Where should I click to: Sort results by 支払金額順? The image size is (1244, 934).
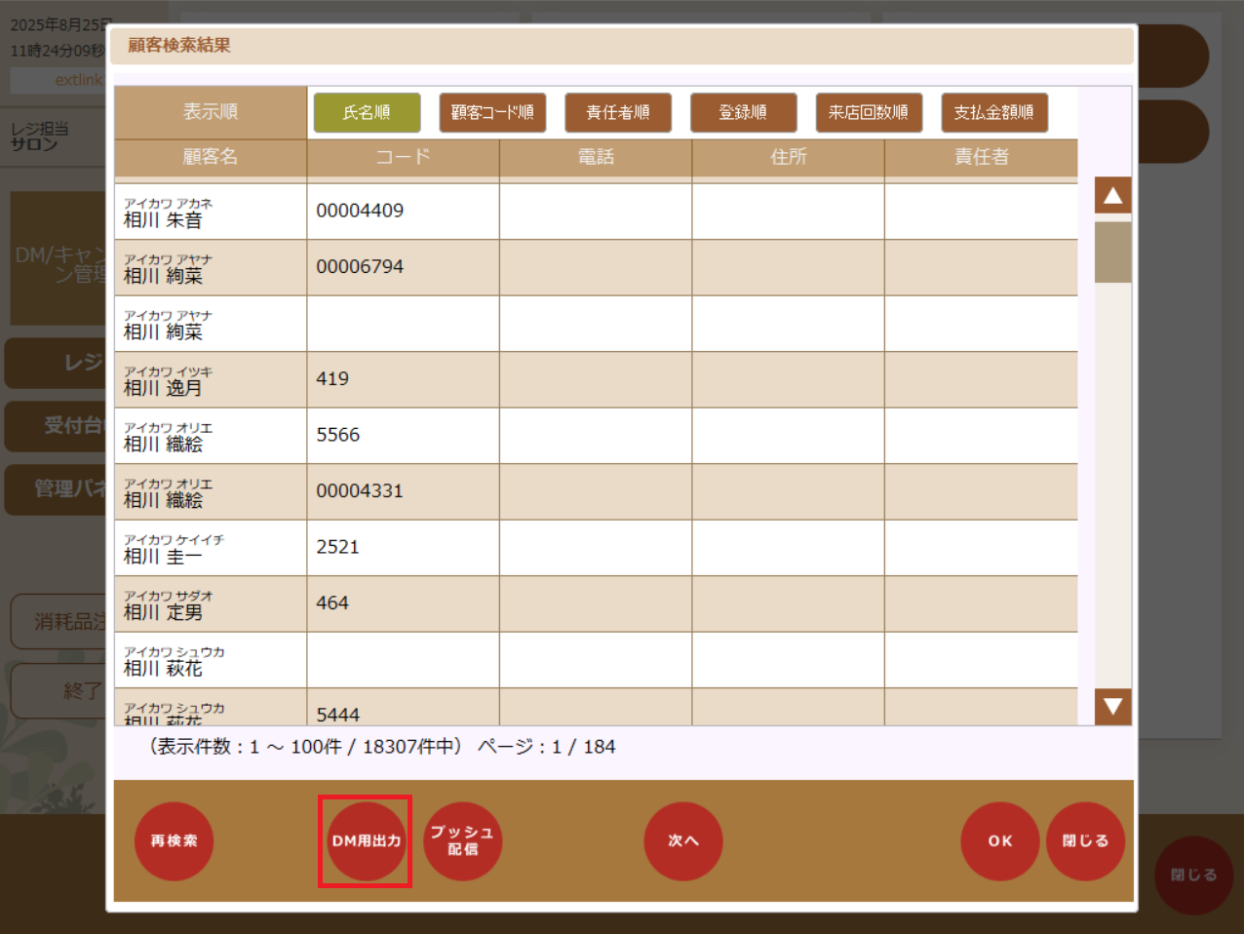(x=993, y=113)
